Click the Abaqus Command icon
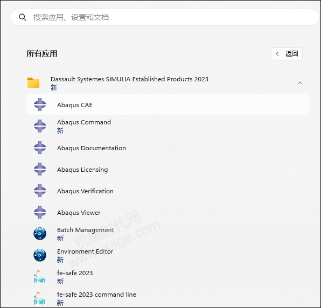 (x=40, y=126)
